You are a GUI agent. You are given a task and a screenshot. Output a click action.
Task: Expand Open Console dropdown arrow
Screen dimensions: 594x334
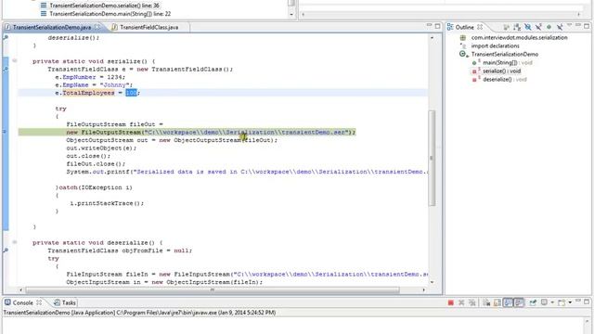click(x=570, y=302)
